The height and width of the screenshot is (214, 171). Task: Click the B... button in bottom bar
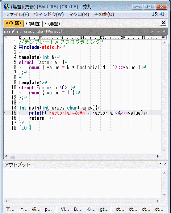pos(78,209)
